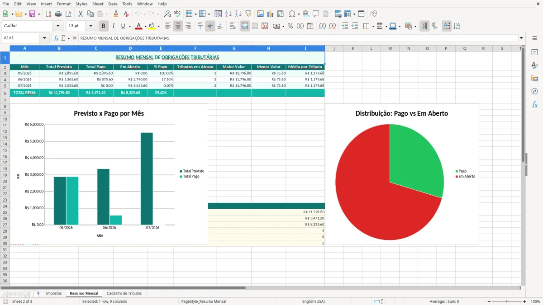
Task: Toggle Wrap Text
Action: (x=232, y=26)
